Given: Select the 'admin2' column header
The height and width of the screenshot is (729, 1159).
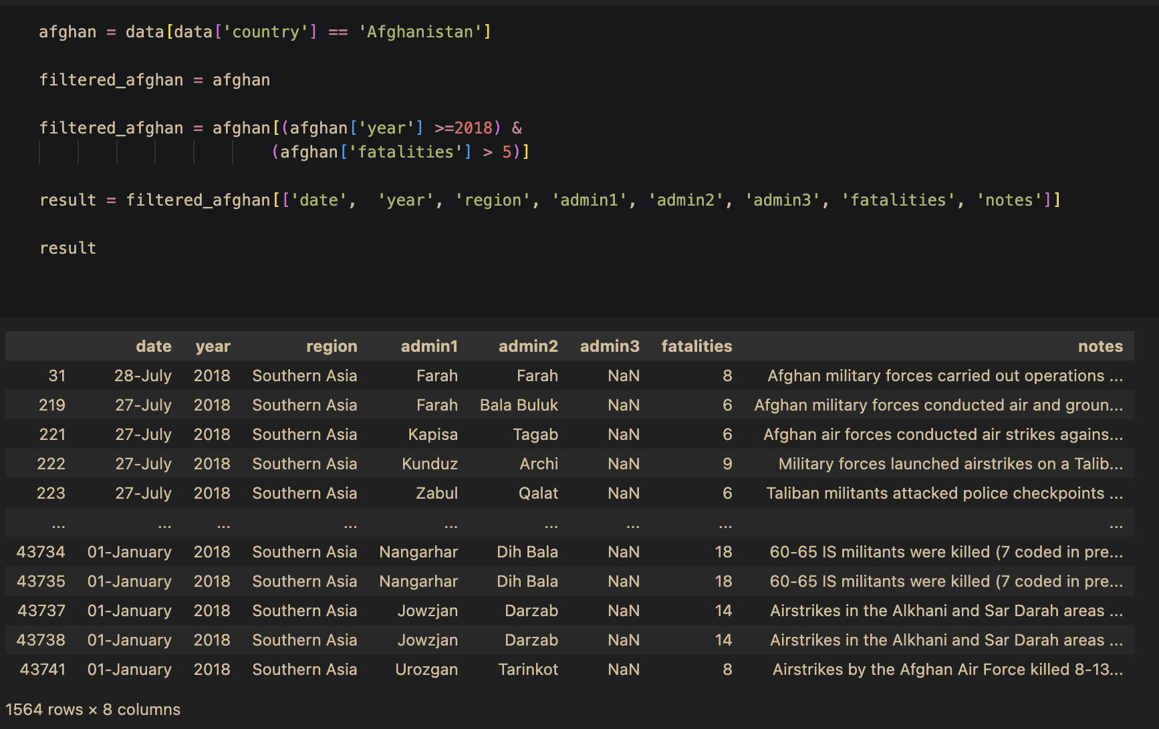Looking at the screenshot, I should [x=528, y=346].
